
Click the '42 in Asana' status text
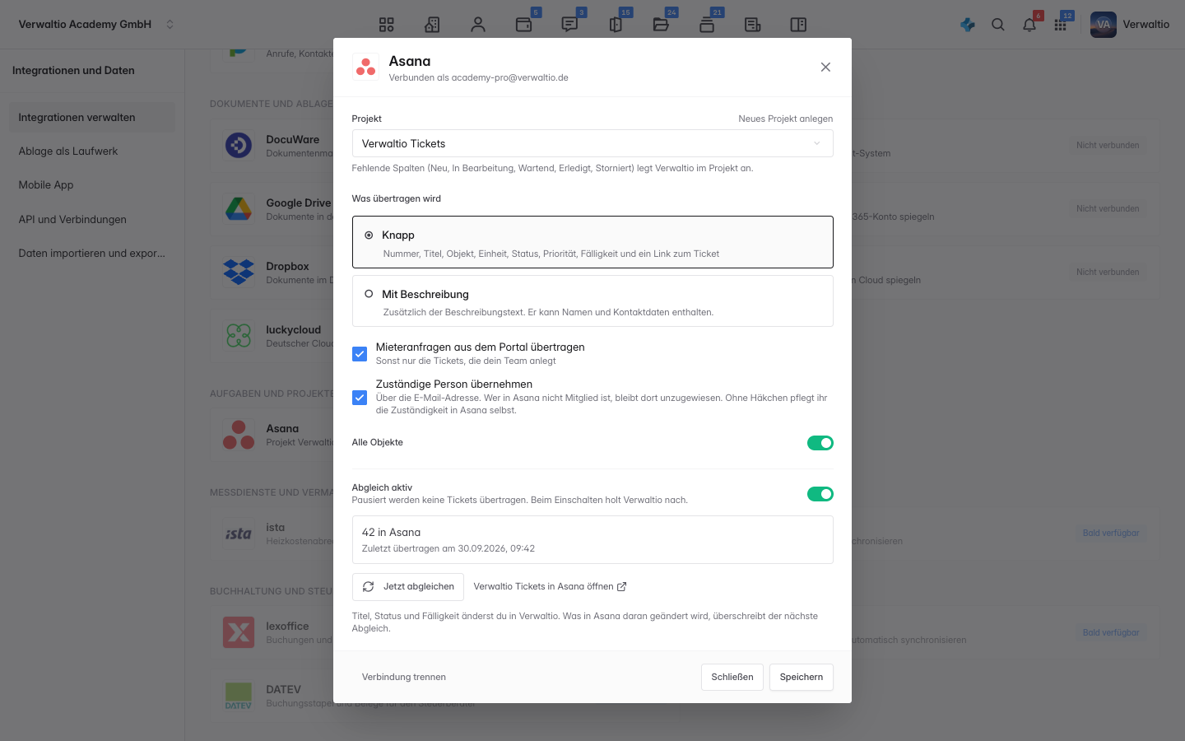coord(391,533)
